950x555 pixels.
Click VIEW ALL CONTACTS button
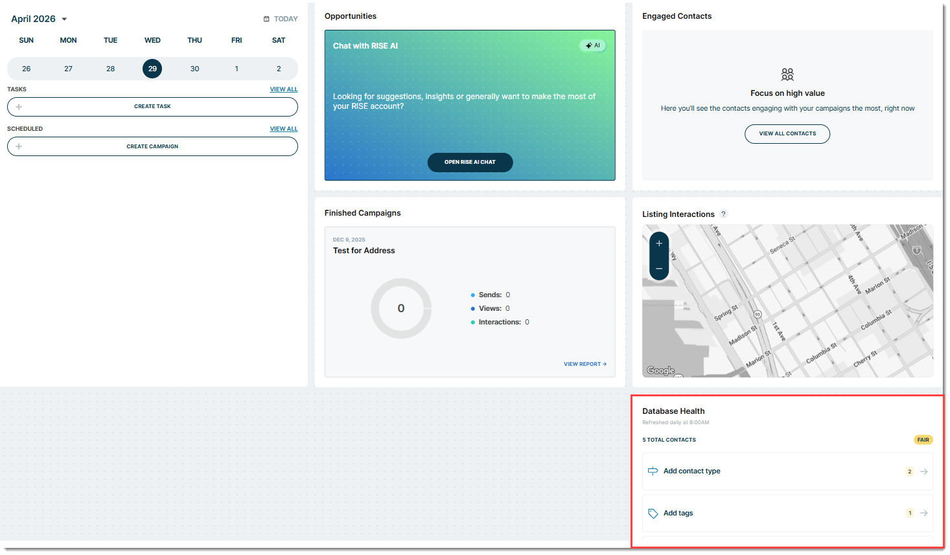tap(787, 134)
